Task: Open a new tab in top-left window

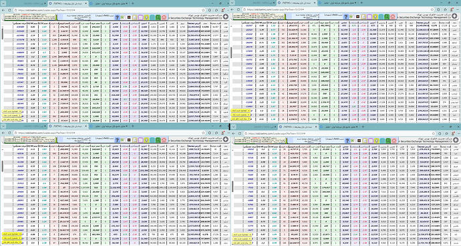Action: [132, 3]
